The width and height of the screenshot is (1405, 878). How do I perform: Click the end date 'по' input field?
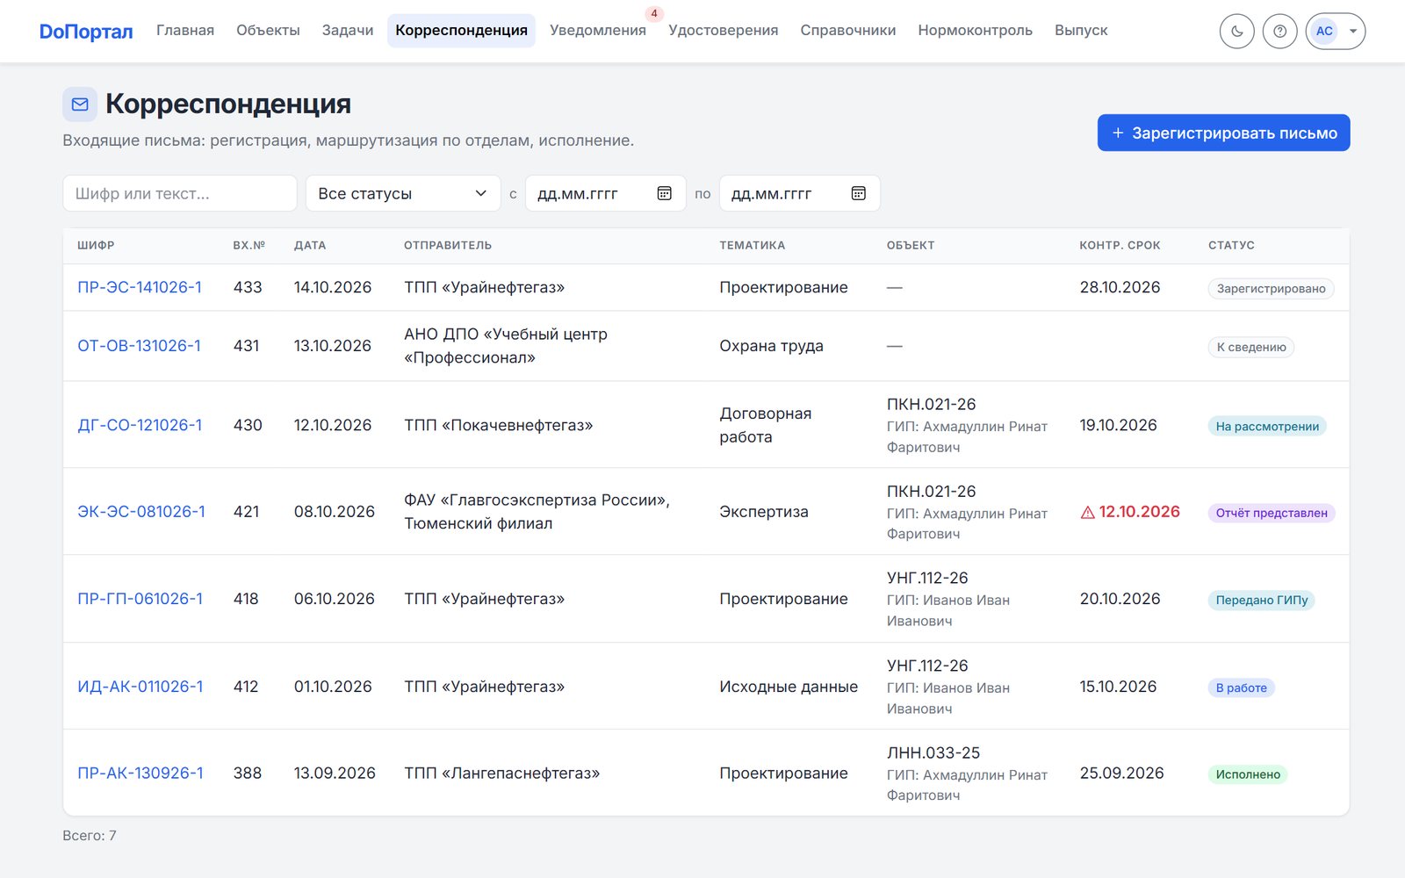click(799, 193)
